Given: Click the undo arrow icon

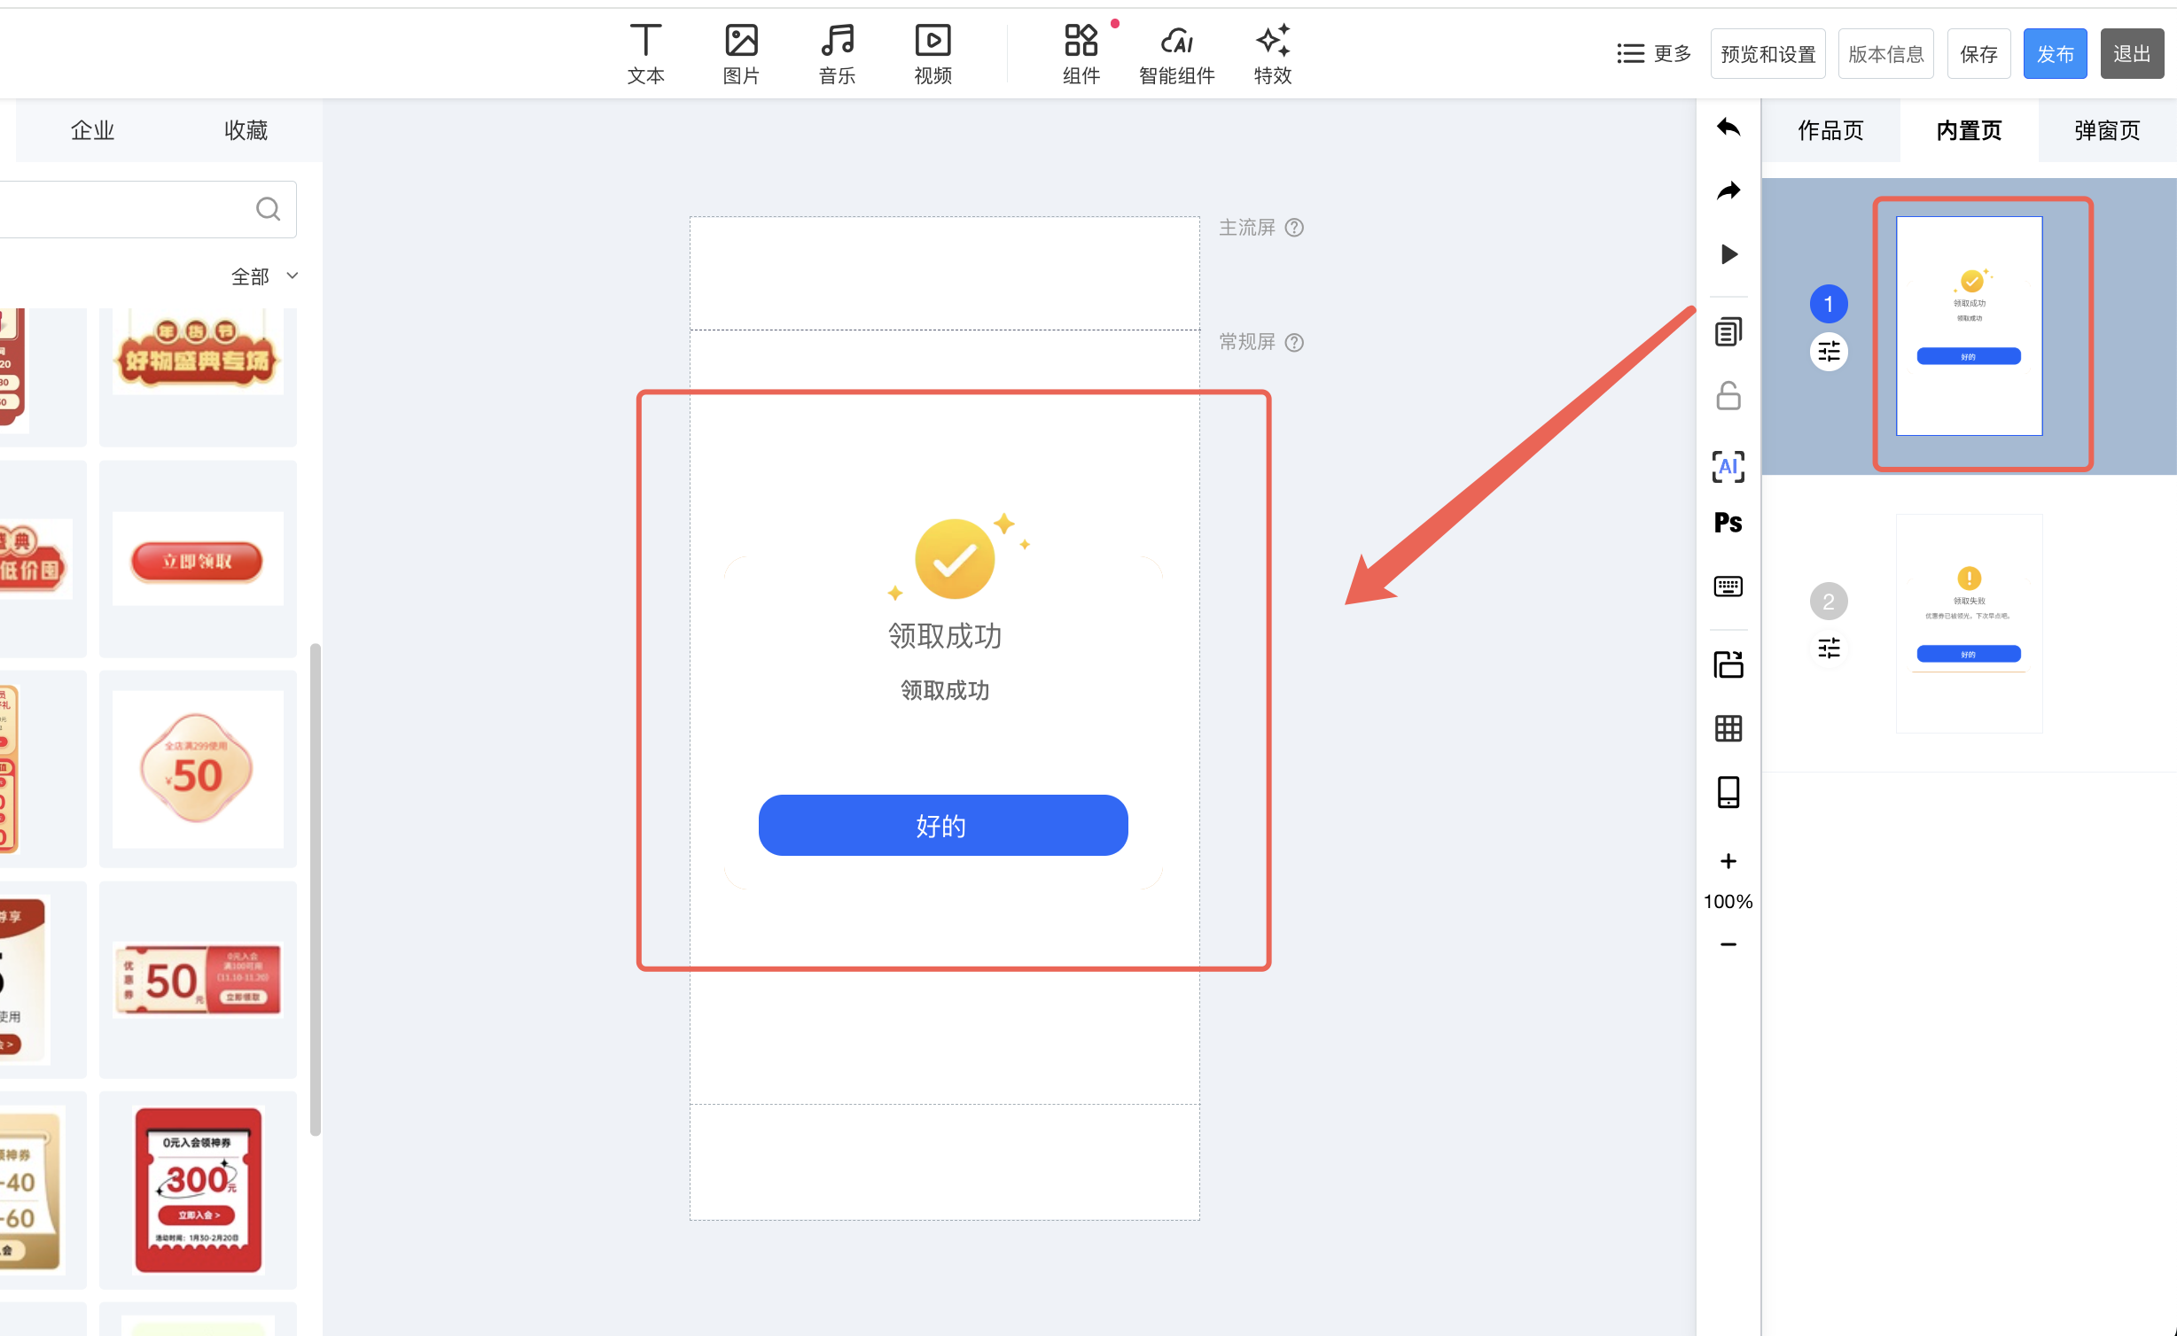Looking at the screenshot, I should tap(1728, 128).
